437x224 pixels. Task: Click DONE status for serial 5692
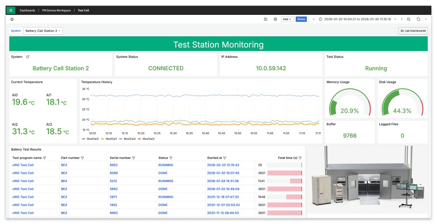point(163,189)
